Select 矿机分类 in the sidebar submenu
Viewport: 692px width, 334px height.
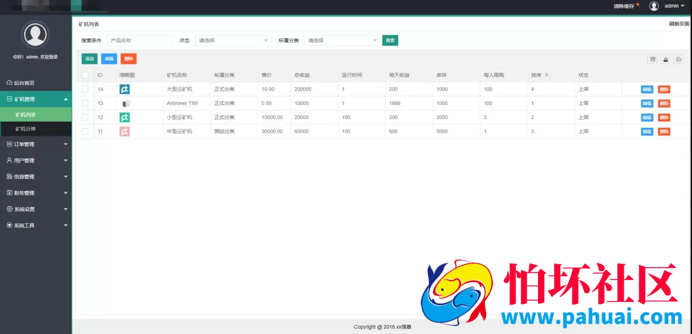[36, 129]
